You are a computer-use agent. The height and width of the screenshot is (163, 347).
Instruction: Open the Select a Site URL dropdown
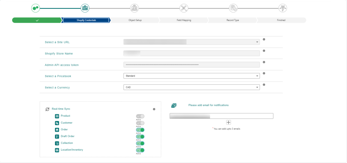192,42
